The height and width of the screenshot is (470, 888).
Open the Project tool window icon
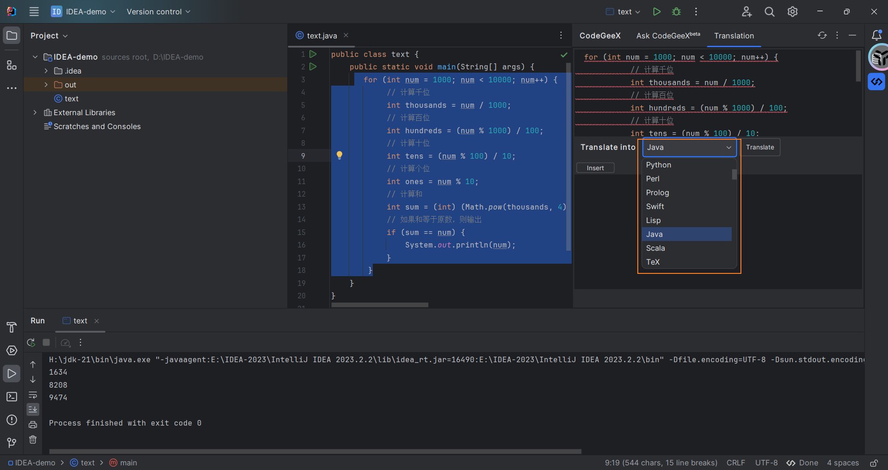(x=12, y=36)
